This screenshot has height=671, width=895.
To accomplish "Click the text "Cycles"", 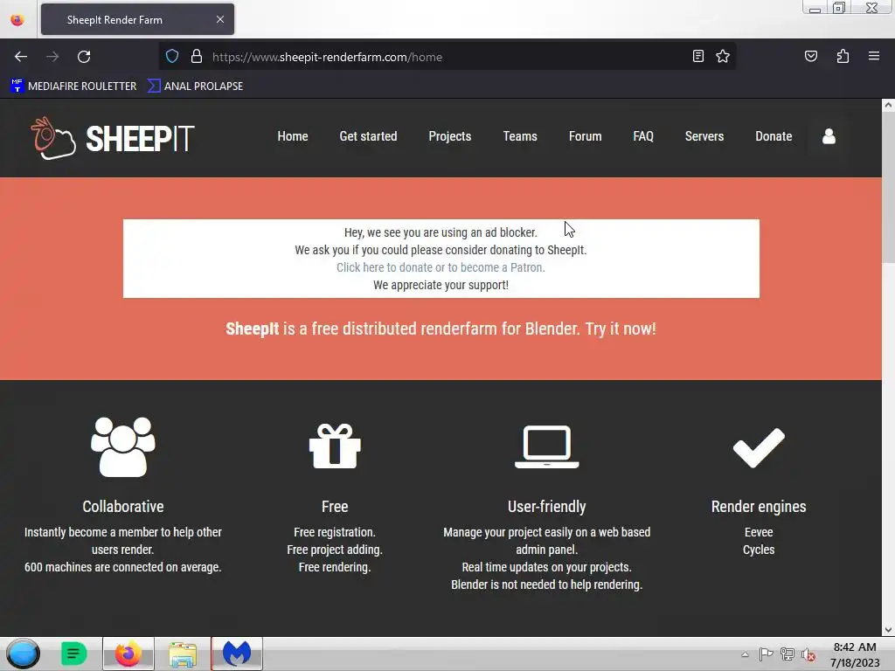I will [759, 550].
